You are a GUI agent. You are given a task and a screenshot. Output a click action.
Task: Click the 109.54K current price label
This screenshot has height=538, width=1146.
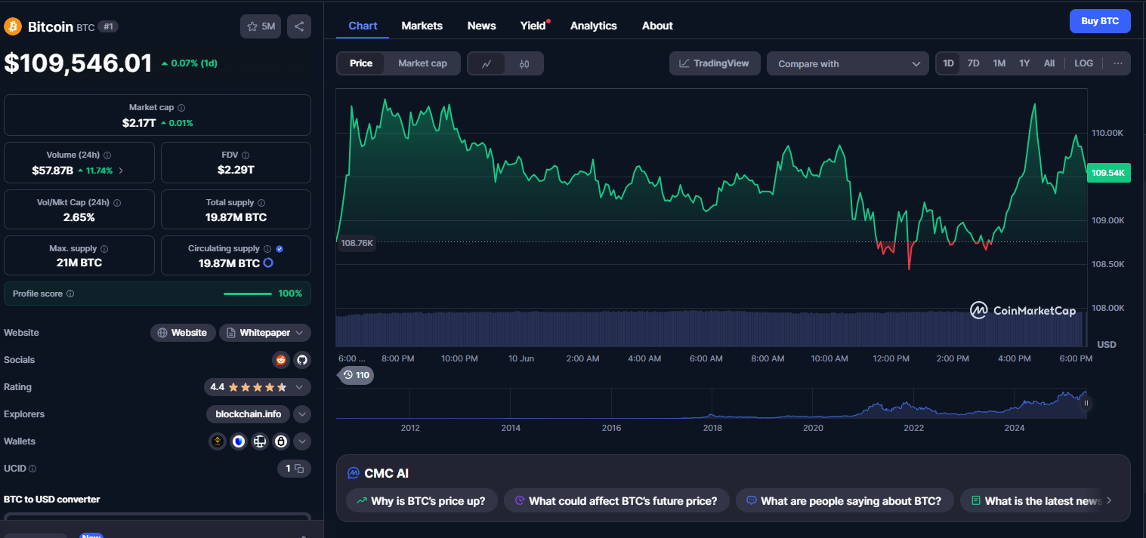click(x=1109, y=173)
